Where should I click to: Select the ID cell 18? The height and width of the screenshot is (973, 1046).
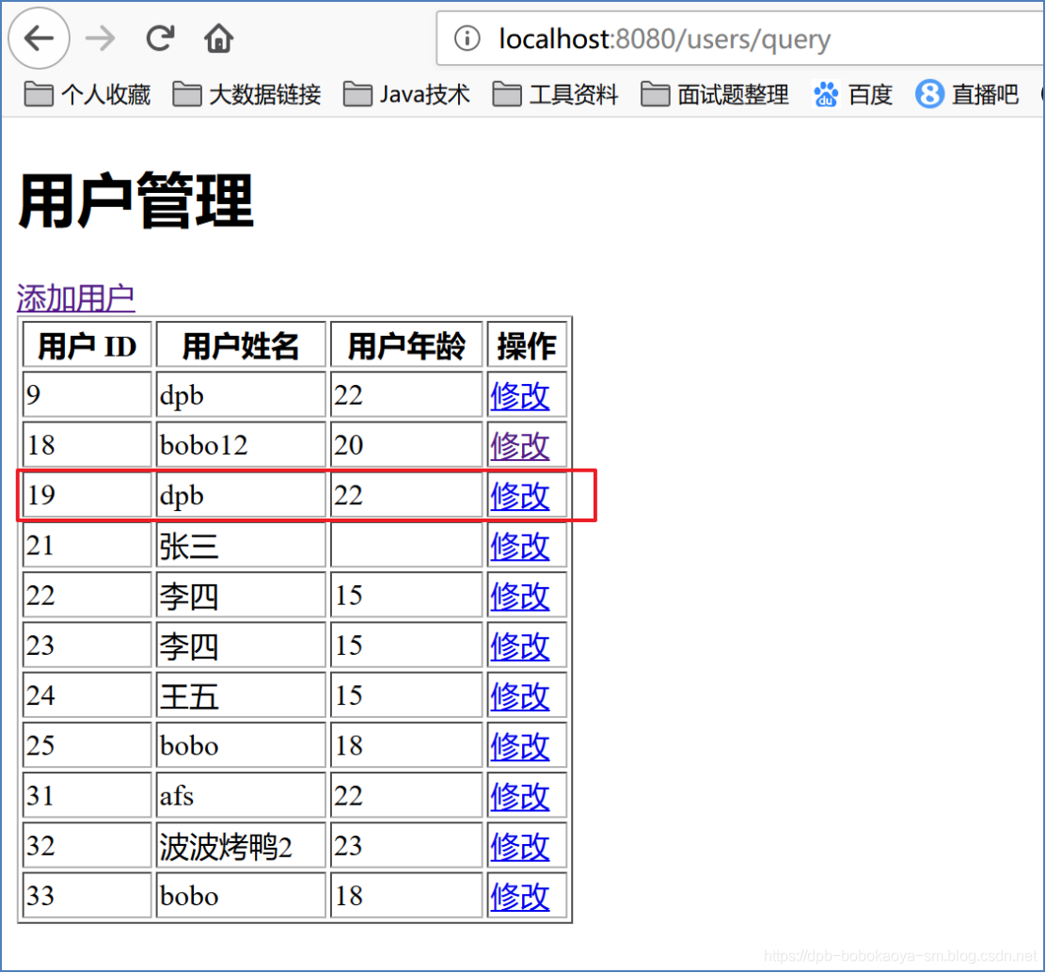87,444
